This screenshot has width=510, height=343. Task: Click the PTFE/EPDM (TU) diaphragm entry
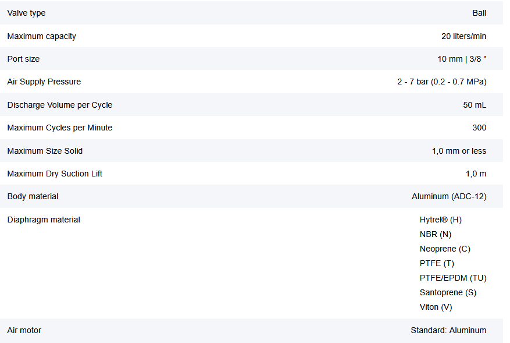coord(453,278)
